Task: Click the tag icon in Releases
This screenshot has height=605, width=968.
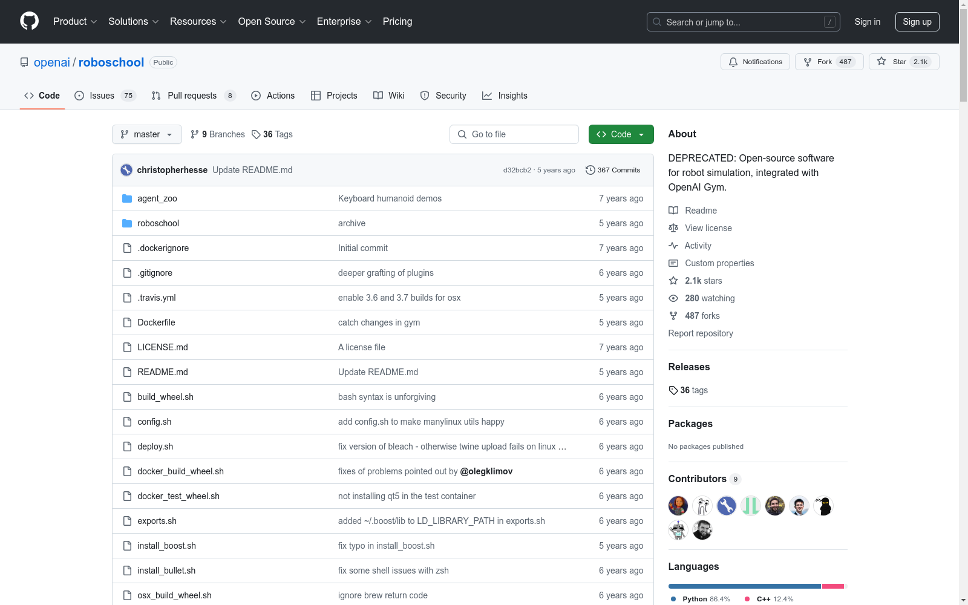Action: point(673,390)
